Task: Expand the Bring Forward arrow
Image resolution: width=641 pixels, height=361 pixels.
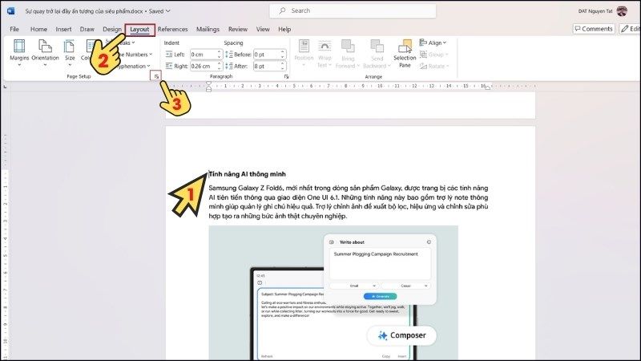Action: pos(358,66)
